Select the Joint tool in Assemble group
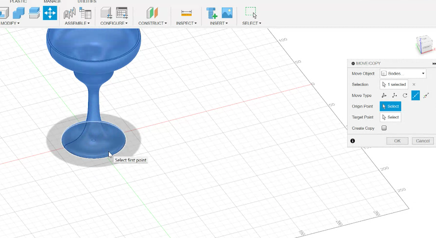The height and width of the screenshot is (238, 436). [70, 13]
